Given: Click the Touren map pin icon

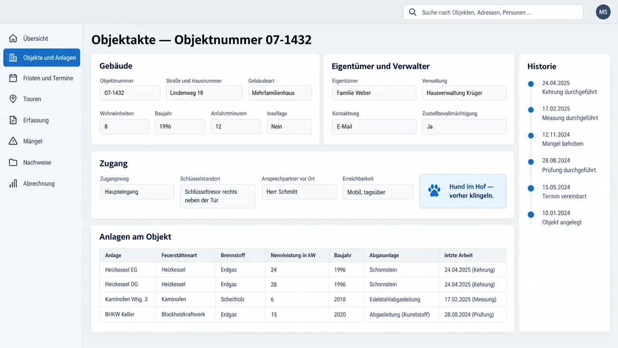Looking at the screenshot, I should tap(13, 99).
